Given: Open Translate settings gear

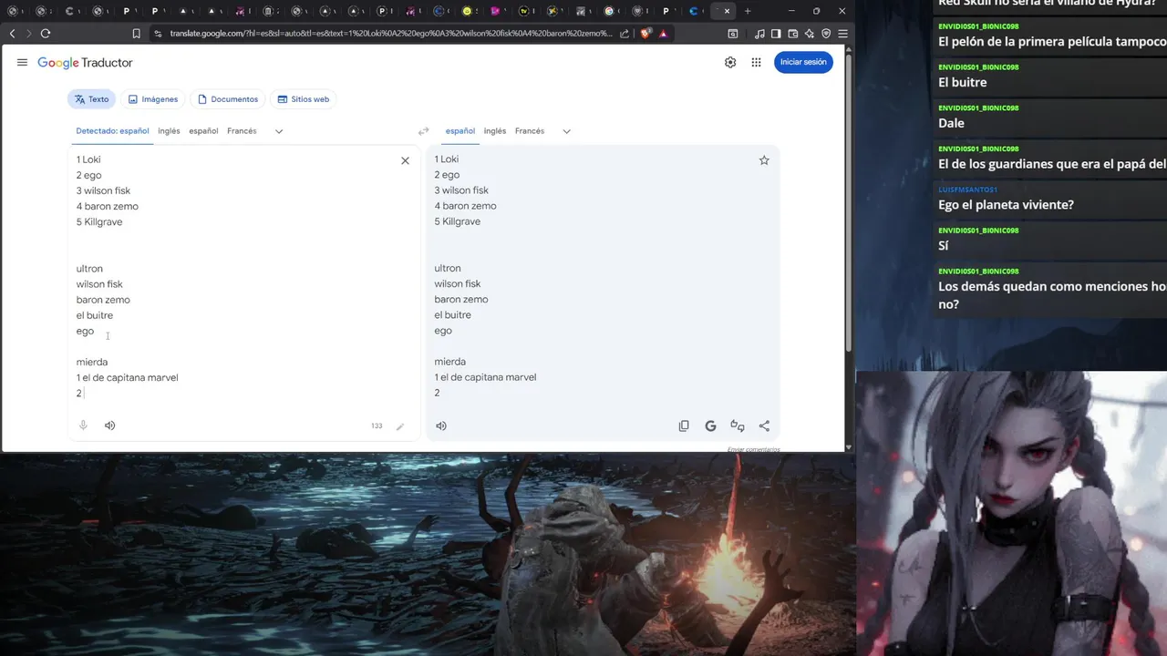Looking at the screenshot, I should [730, 62].
